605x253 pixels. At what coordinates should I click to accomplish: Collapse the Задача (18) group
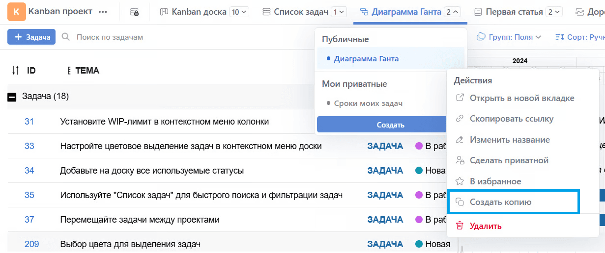[x=12, y=97]
